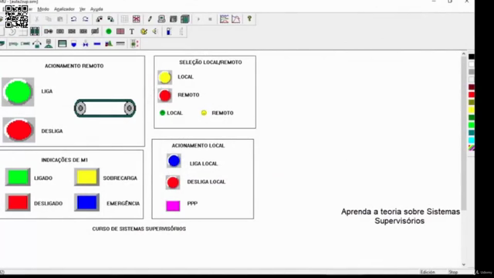Insert the red panel display object
The image size is (494, 278).
pyautogui.click(x=120, y=32)
